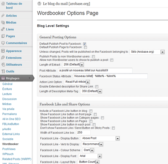Open Verb to Display dropdown showing Recommend

click(92, 144)
